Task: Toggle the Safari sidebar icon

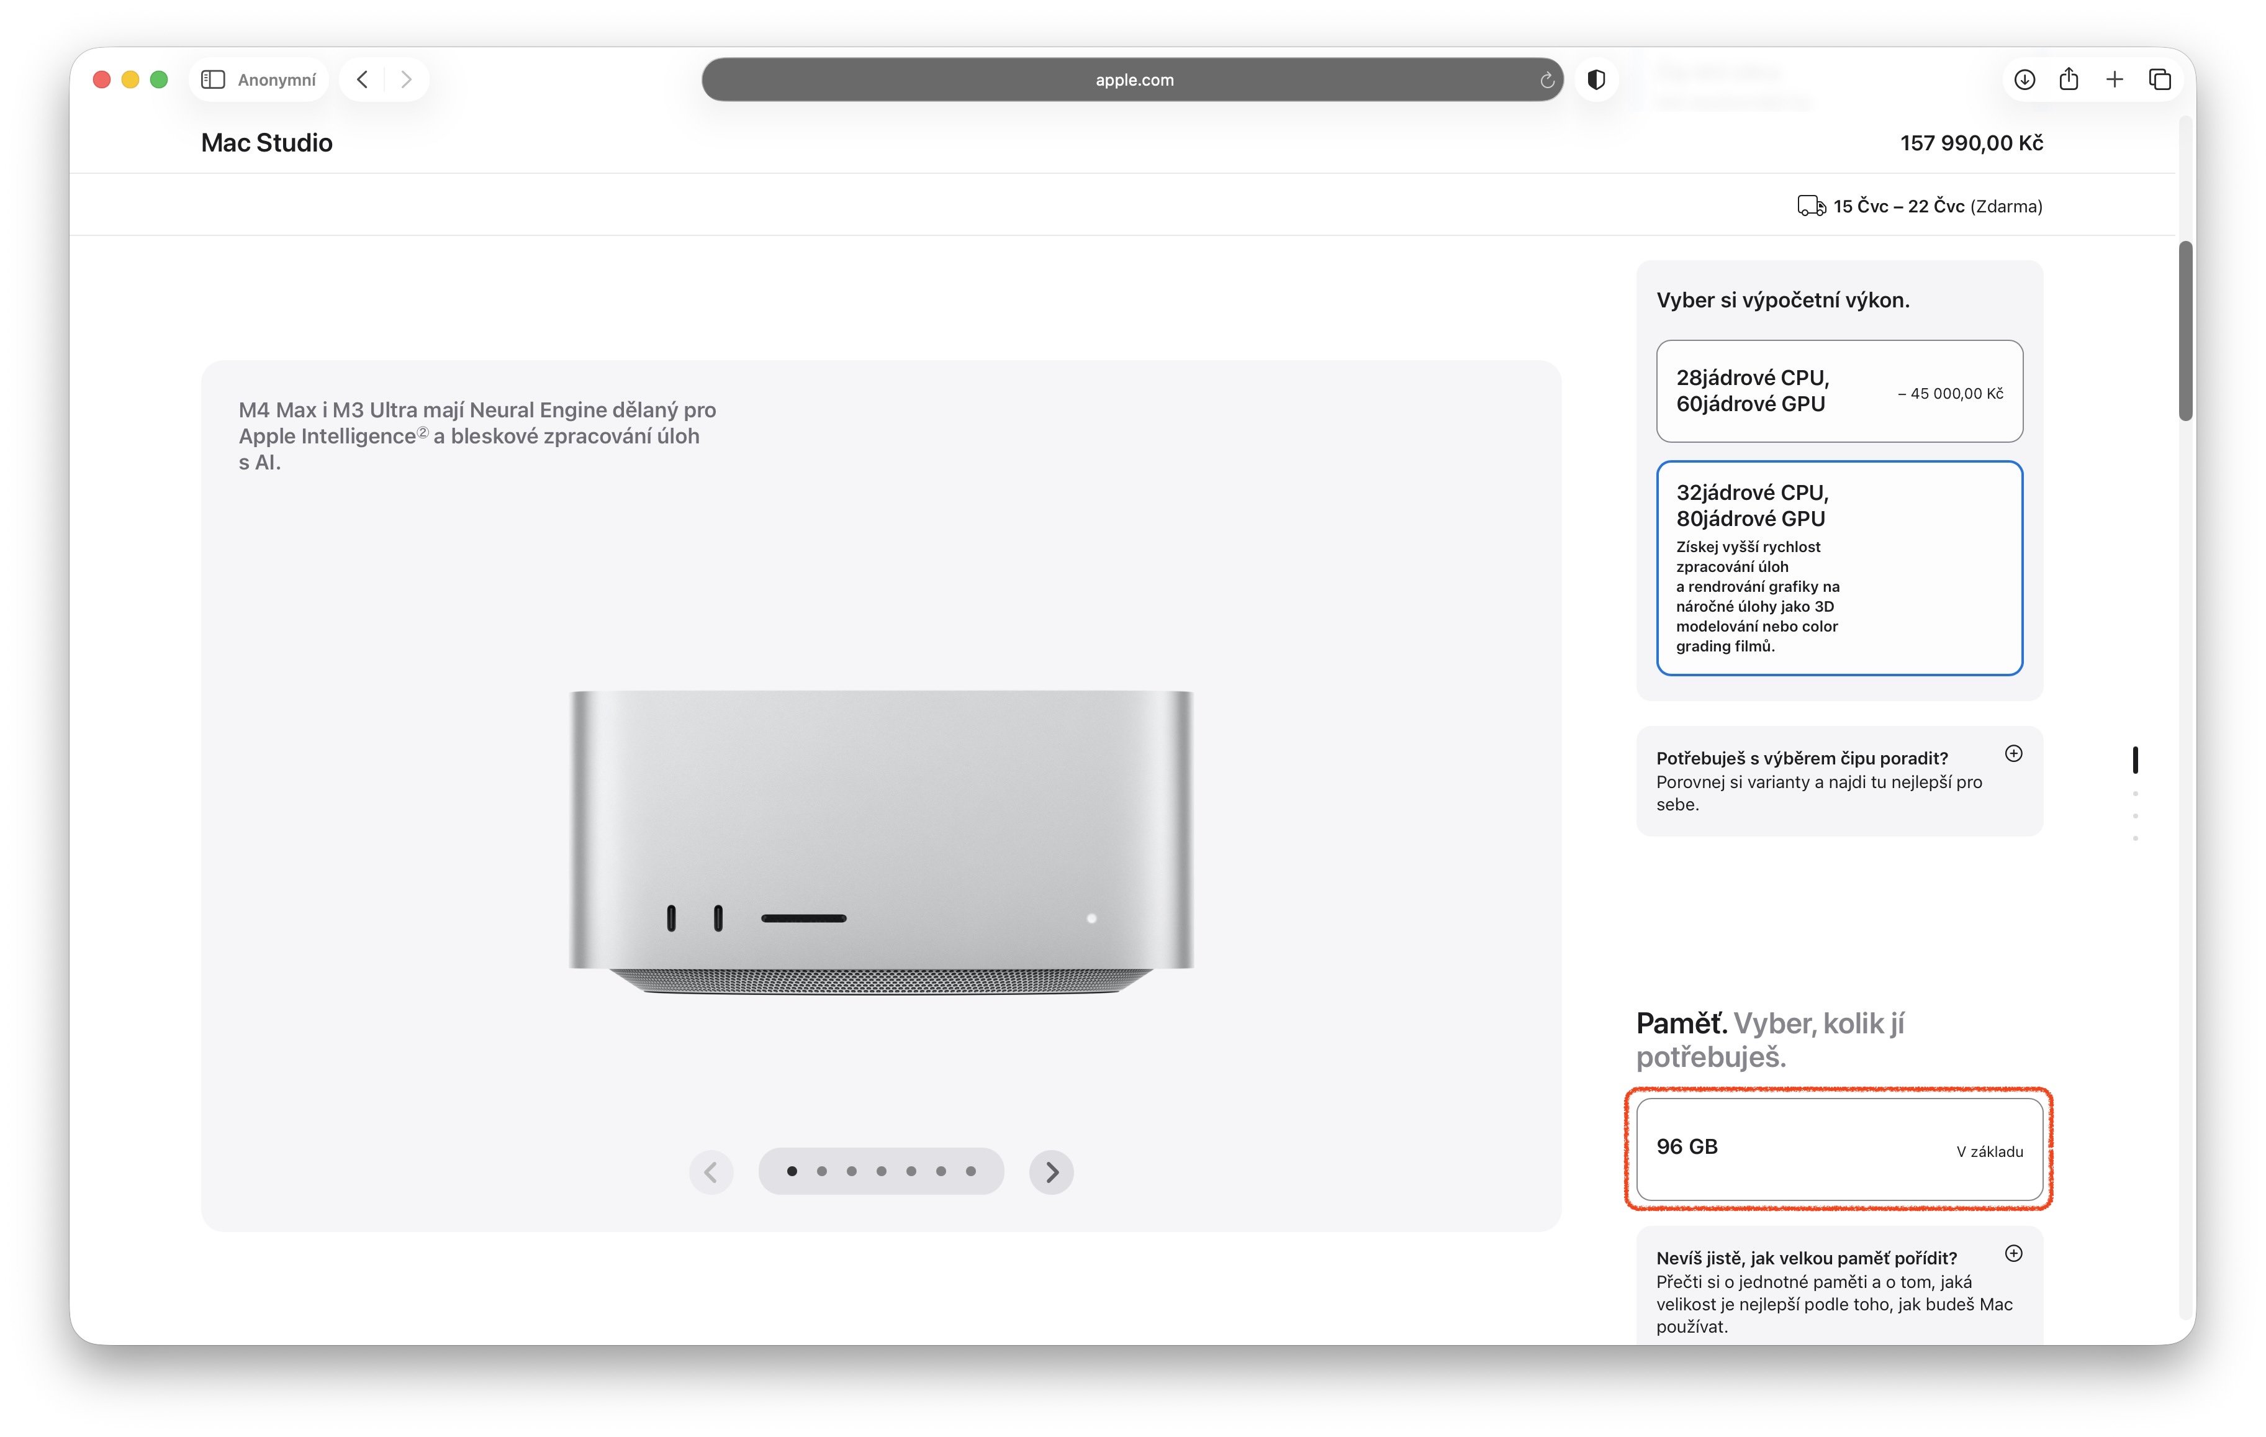Action: [213, 80]
